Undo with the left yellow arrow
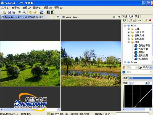This screenshot has width=153, height=115. coord(31,12)
